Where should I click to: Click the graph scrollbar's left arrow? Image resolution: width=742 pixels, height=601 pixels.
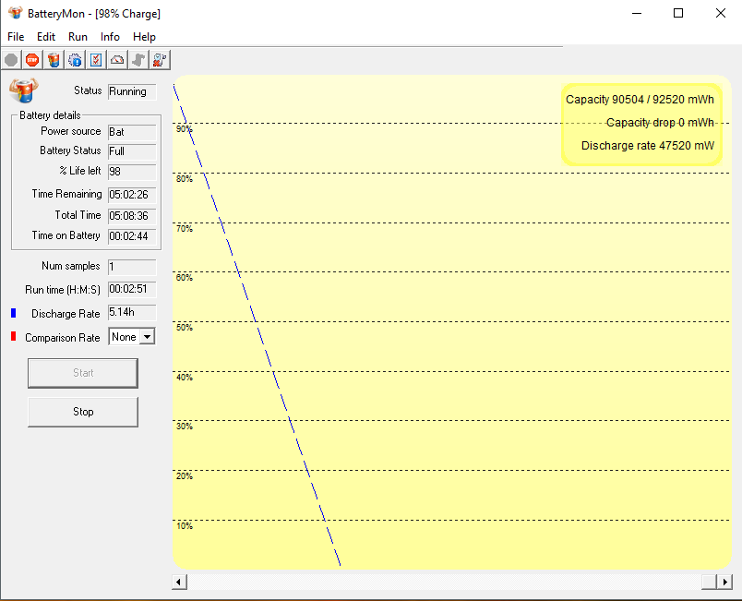coord(180,582)
